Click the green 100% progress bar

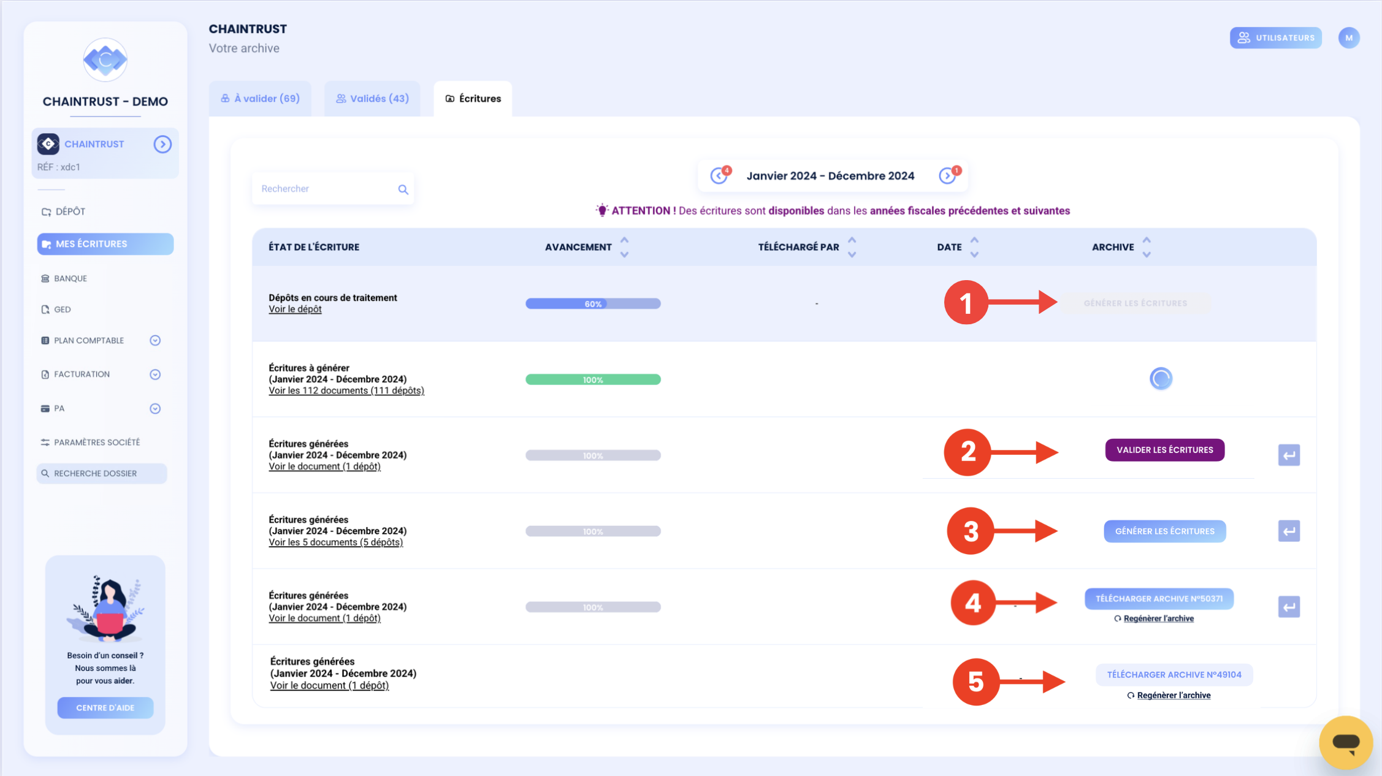pos(593,379)
